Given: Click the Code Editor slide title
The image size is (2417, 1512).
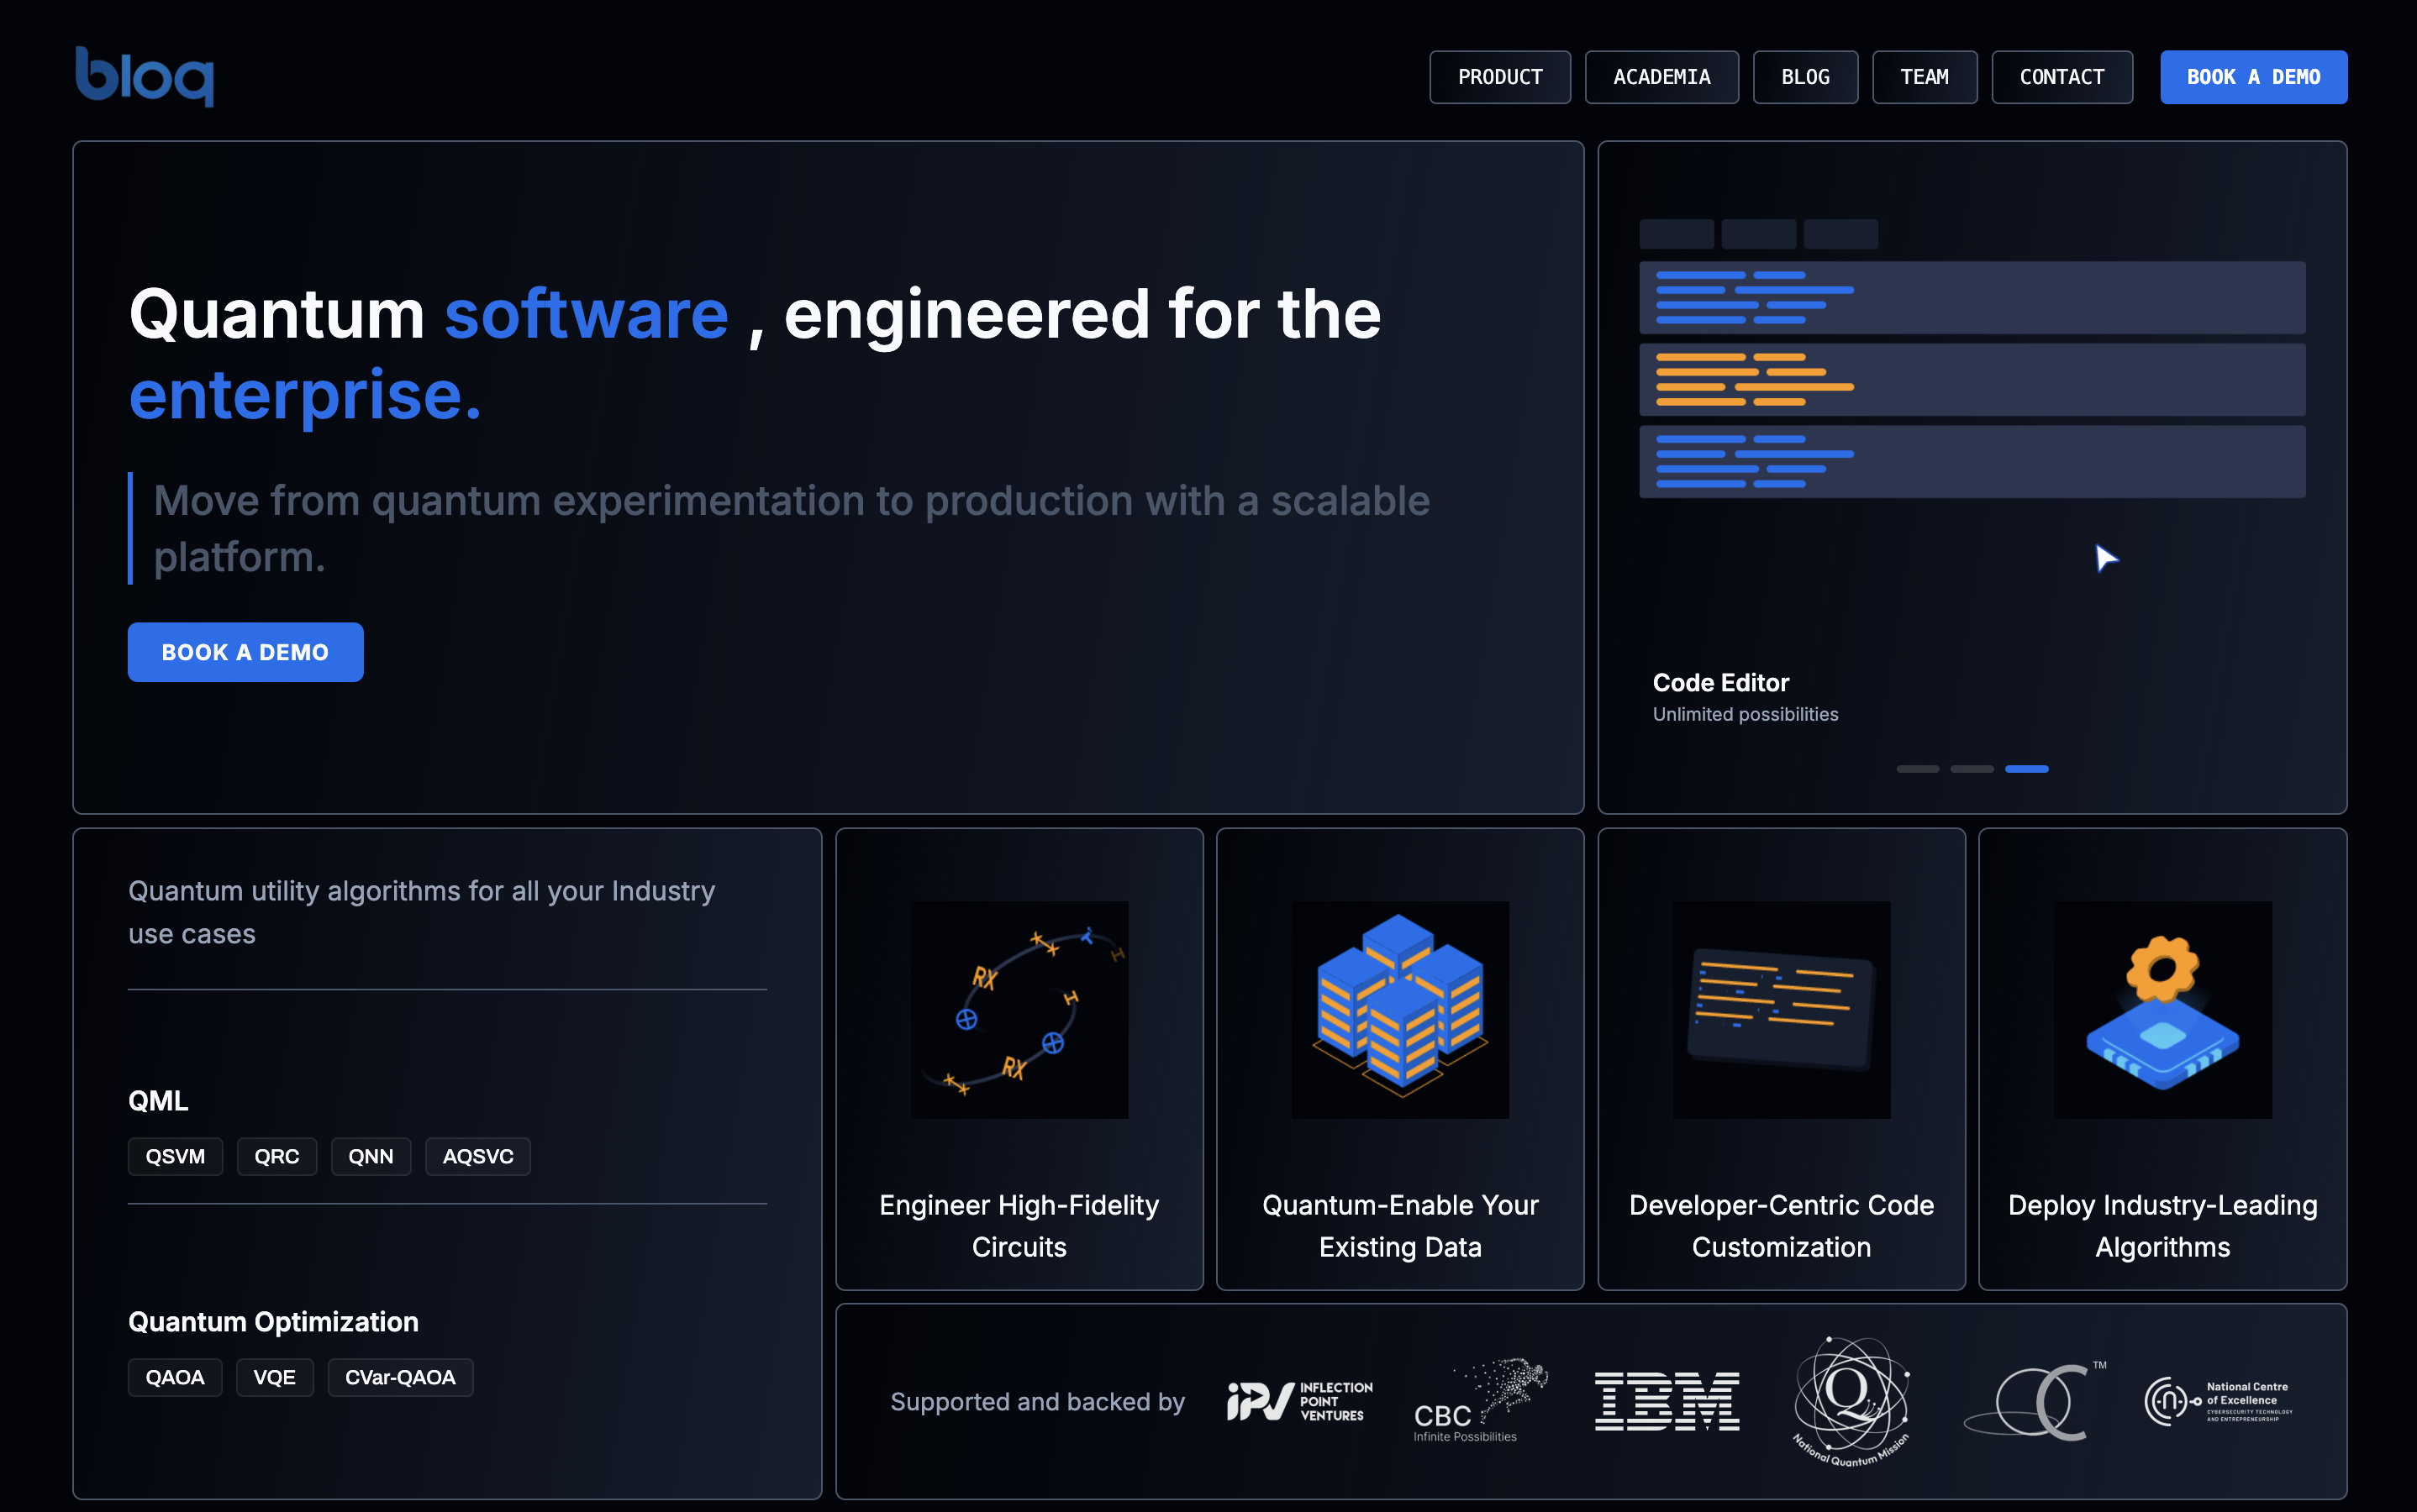Looking at the screenshot, I should tap(1720, 682).
